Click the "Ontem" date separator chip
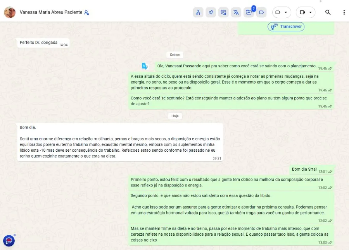349x250 pixels. point(175,55)
